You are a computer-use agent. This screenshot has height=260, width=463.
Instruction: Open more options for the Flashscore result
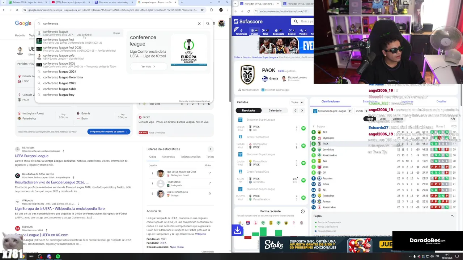pyautogui.click(x=73, y=177)
